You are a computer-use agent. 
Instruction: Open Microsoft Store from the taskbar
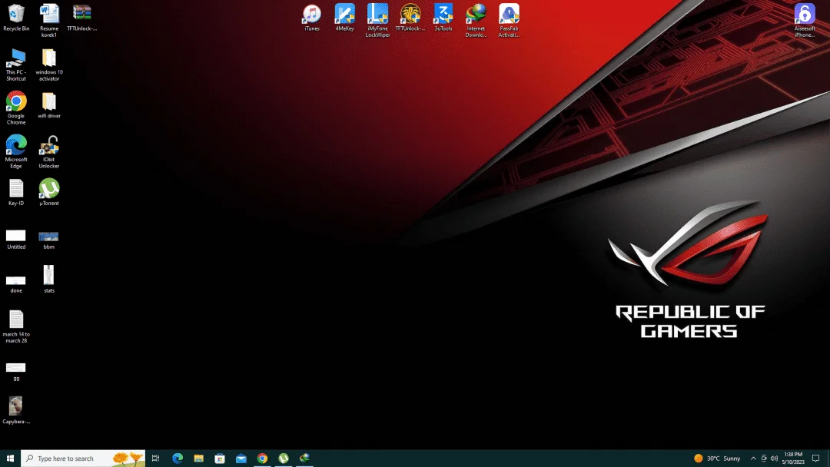(x=220, y=458)
